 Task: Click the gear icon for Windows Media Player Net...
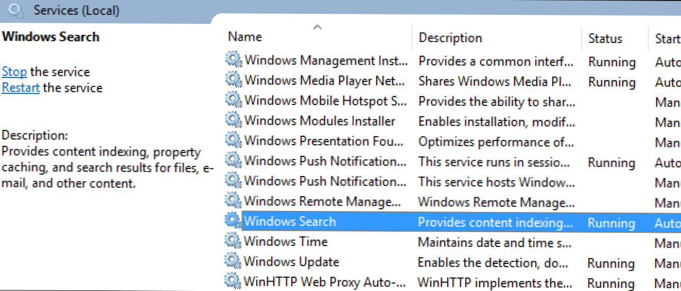point(233,80)
